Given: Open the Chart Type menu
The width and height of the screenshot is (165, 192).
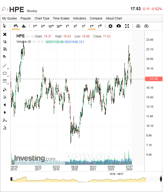Looking at the screenshot, I should (x=42, y=18).
